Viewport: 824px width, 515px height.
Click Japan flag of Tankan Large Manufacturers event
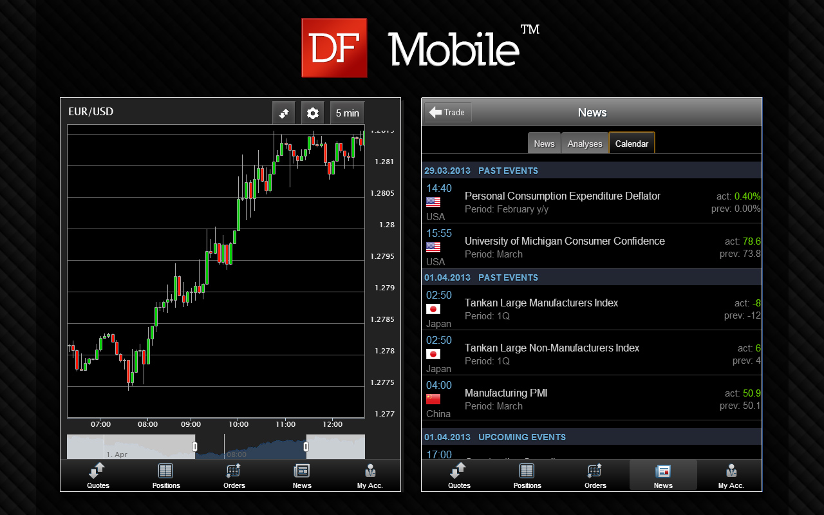coord(433,309)
